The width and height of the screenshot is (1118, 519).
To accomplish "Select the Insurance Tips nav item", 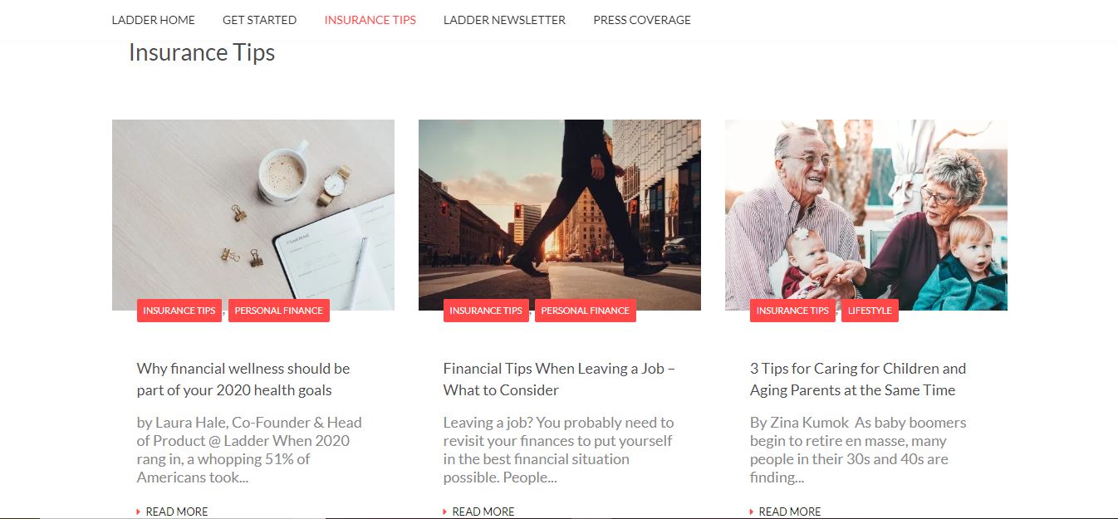I will [x=370, y=20].
